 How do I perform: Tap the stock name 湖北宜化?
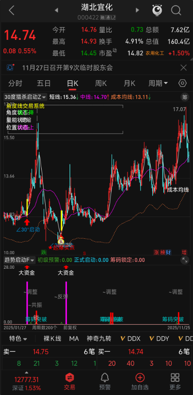pyautogui.click(x=97, y=8)
